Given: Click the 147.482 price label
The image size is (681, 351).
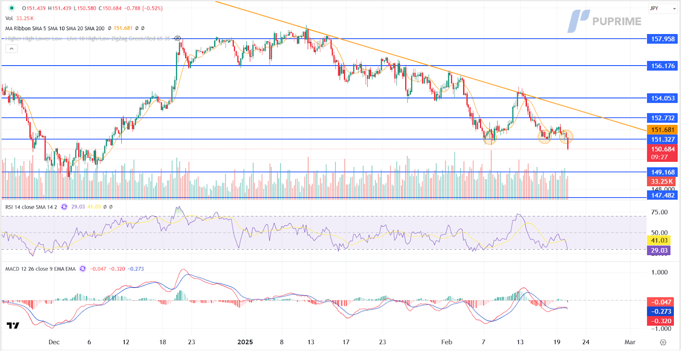Looking at the screenshot, I should [x=663, y=195].
